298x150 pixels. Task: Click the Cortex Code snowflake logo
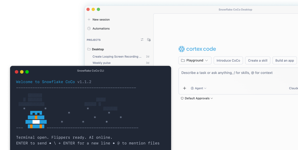pyautogui.click(x=182, y=49)
